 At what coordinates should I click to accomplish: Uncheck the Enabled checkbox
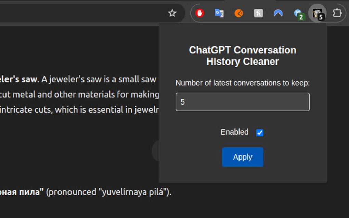(x=260, y=133)
